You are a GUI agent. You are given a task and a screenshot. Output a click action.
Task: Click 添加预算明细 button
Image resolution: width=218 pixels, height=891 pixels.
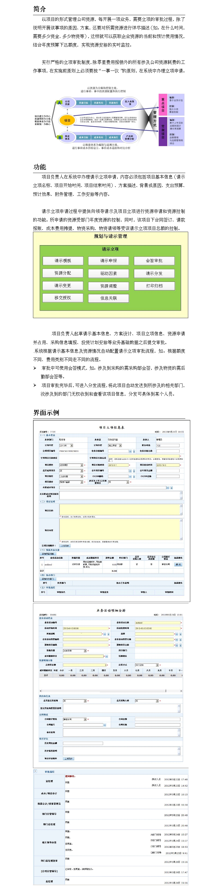coord(48,554)
